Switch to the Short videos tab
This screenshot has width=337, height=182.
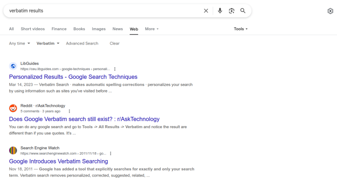click(33, 29)
